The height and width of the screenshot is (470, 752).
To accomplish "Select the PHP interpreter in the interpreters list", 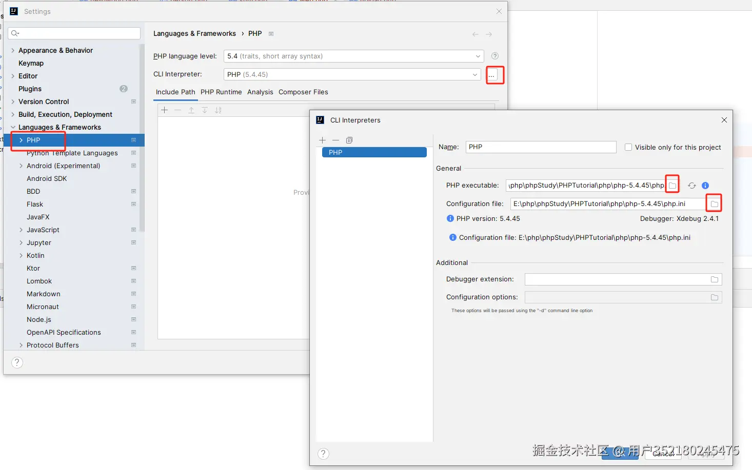I will pyautogui.click(x=374, y=152).
